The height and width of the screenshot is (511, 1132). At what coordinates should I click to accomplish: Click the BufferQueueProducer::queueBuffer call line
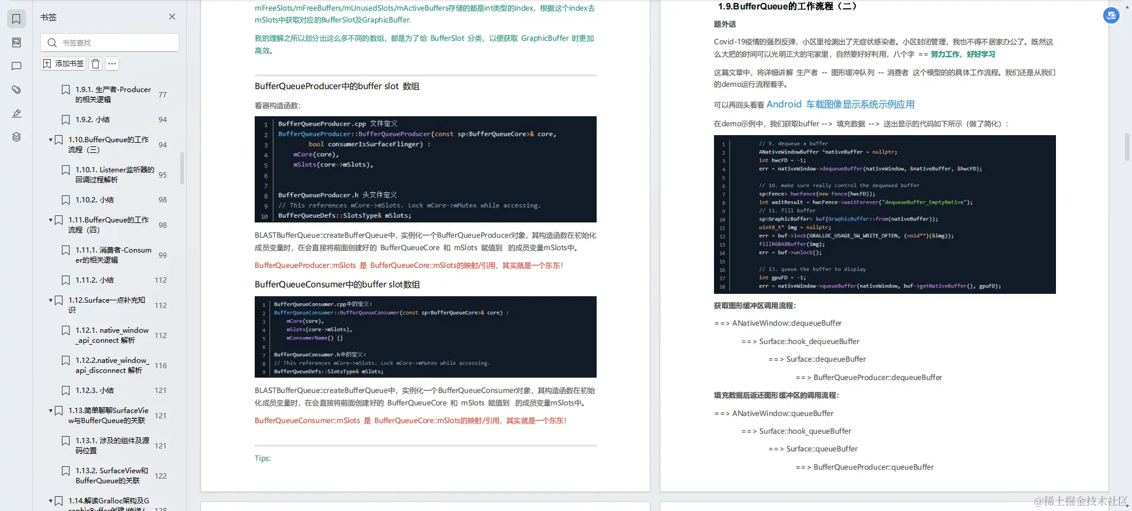click(x=865, y=467)
